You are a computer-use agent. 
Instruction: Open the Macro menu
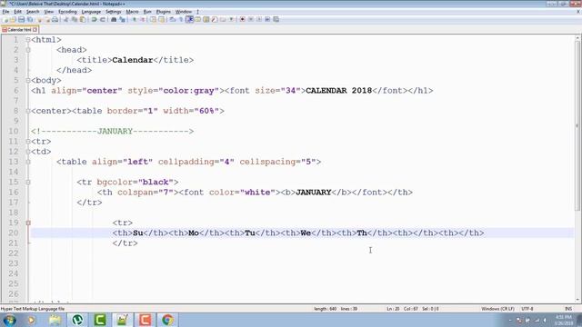tap(132, 12)
